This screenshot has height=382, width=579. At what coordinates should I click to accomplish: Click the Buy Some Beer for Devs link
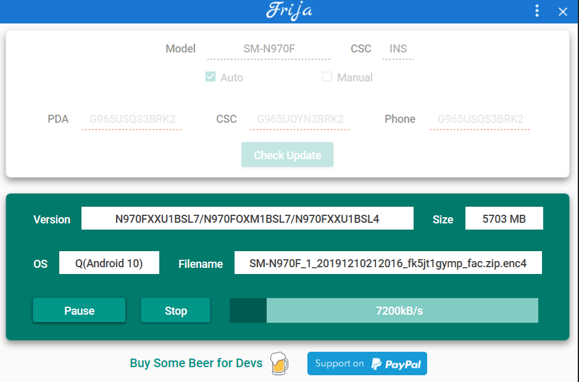(195, 363)
